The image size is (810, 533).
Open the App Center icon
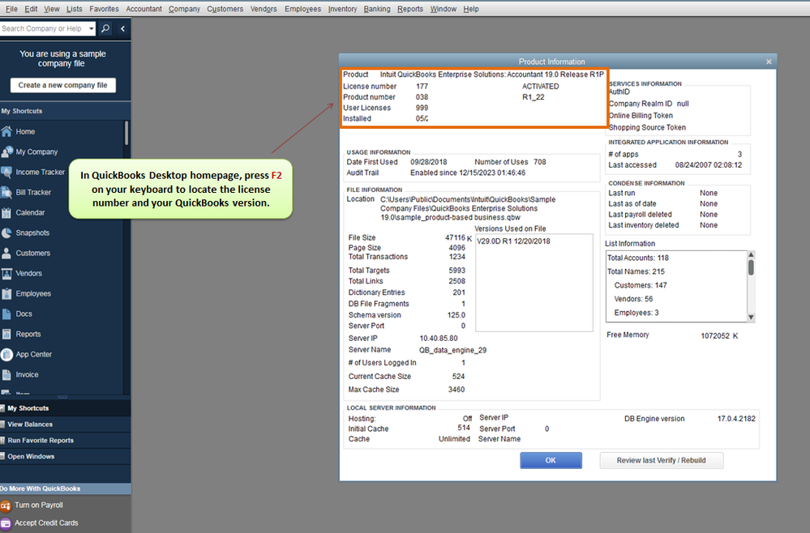6,355
